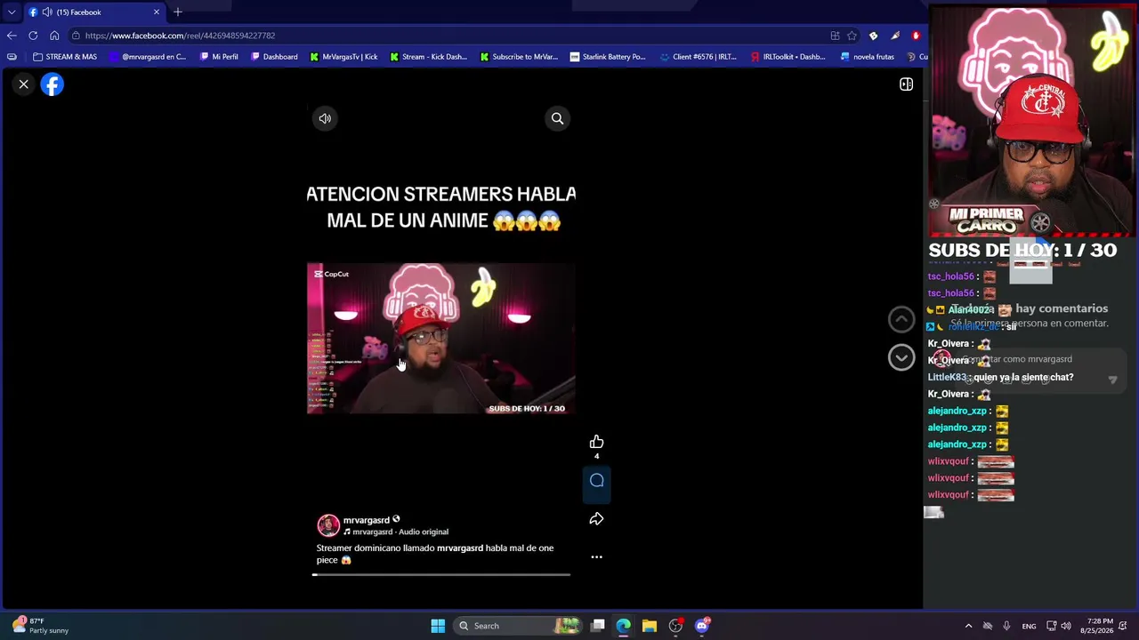Focus the facebook.com address bar
Viewport: 1139px width, 640px height.
point(445,36)
